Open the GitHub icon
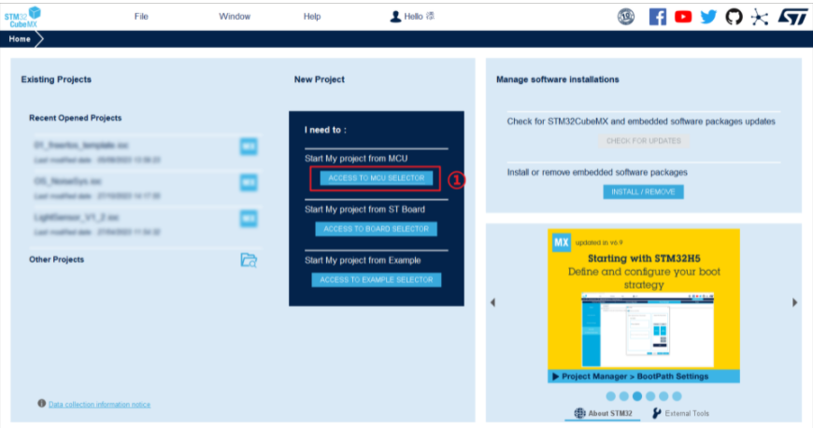Viewport: 813px width, 428px height. pos(734,17)
